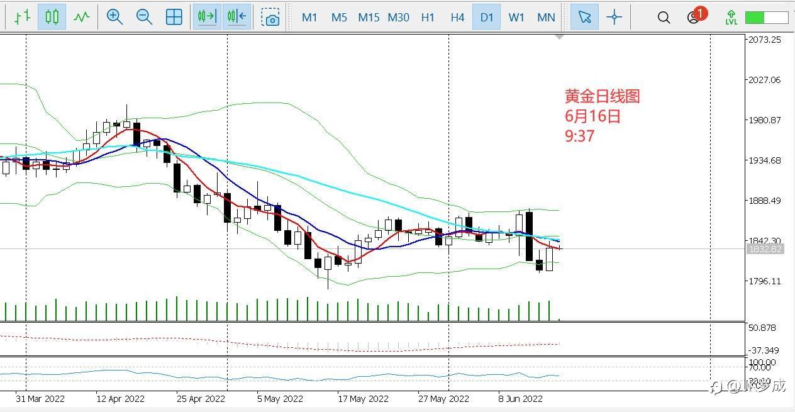The height and width of the screenshot is (412, 795).
Task: Click the chart shift triangle marker
Action: pyautogui.click(x=559, y=37)
